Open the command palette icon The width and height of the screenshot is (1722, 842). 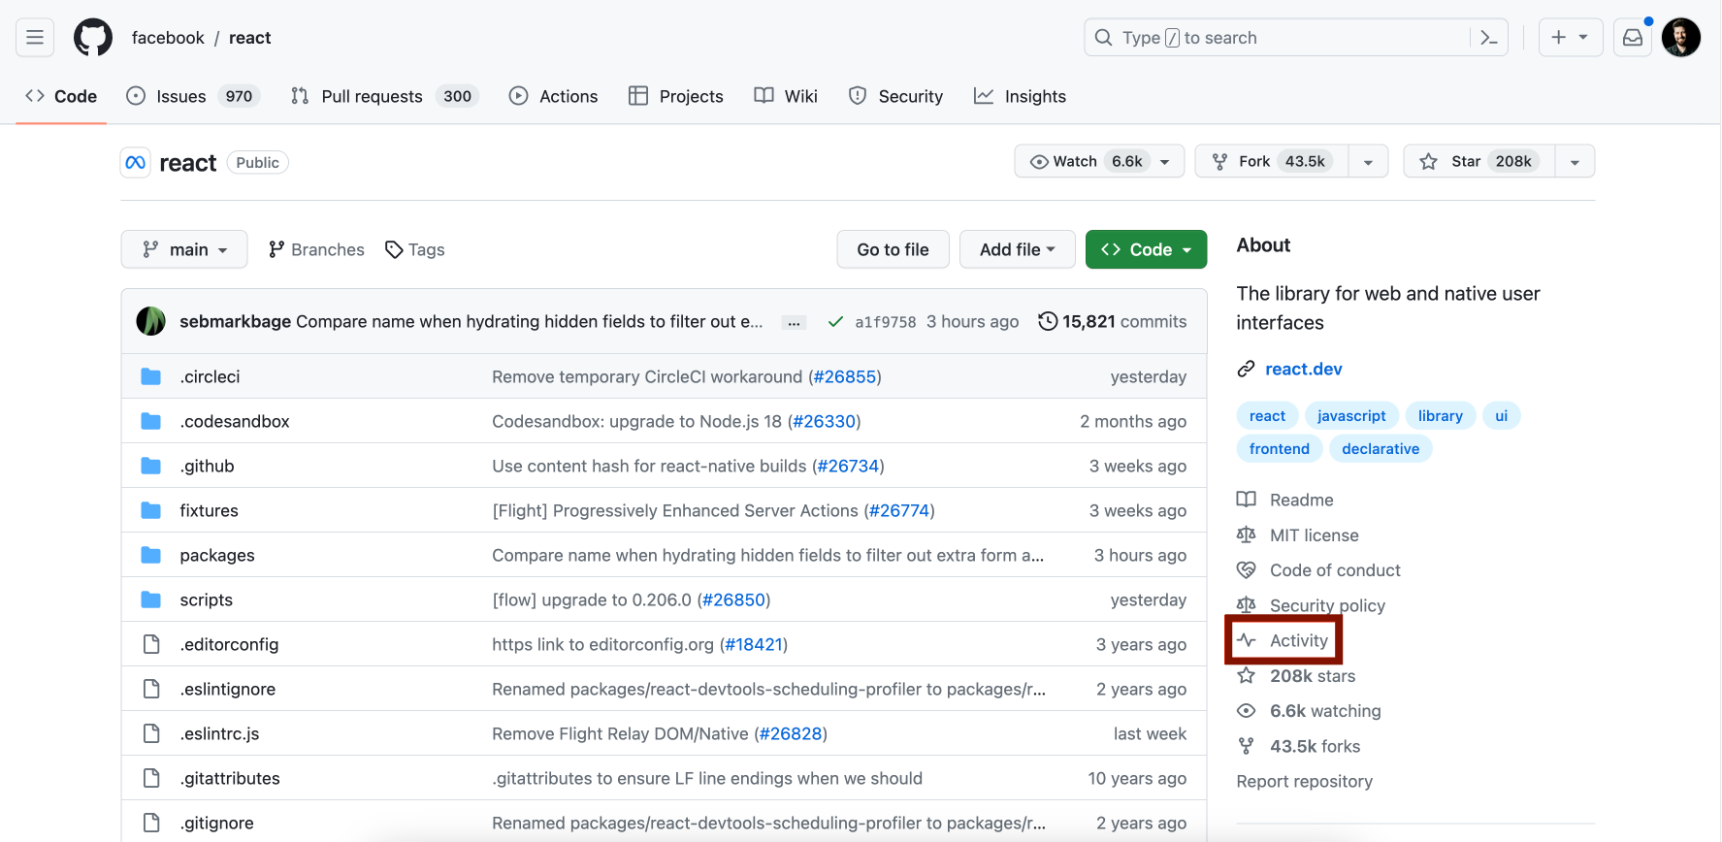tap(1488, 38)
